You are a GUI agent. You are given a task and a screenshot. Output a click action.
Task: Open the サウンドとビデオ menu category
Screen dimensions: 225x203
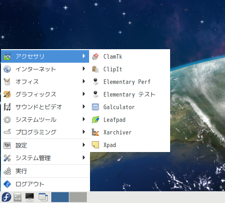click(45, 107)
